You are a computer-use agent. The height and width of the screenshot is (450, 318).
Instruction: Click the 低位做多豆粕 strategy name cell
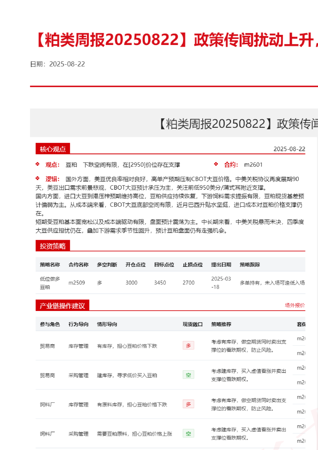(x=50, y=283)
